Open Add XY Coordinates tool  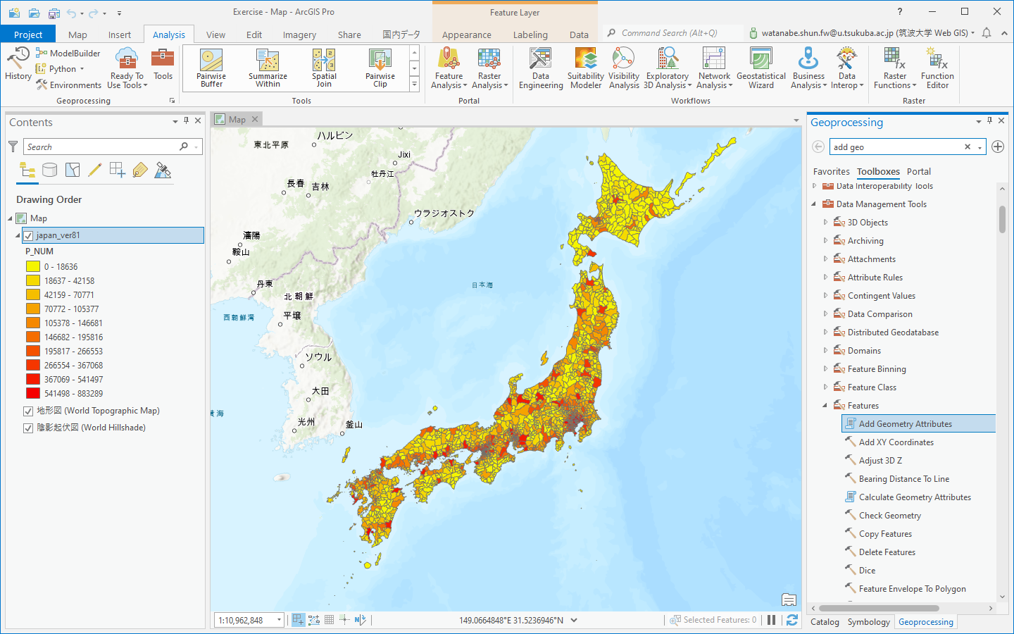tap(896, 442)
